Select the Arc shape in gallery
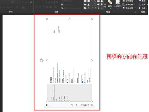 [92, 8]
